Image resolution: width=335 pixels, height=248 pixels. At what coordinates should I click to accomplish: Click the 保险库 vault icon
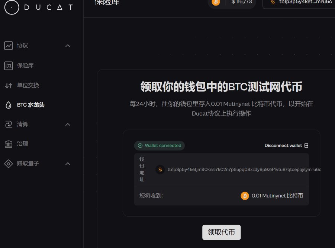[x=8, y=65]
